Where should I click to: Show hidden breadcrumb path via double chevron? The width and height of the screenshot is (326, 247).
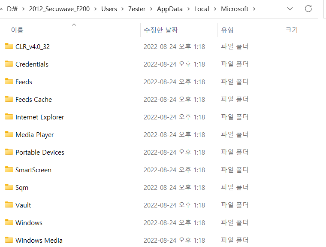pyautogui.click(x=1, y=9)
